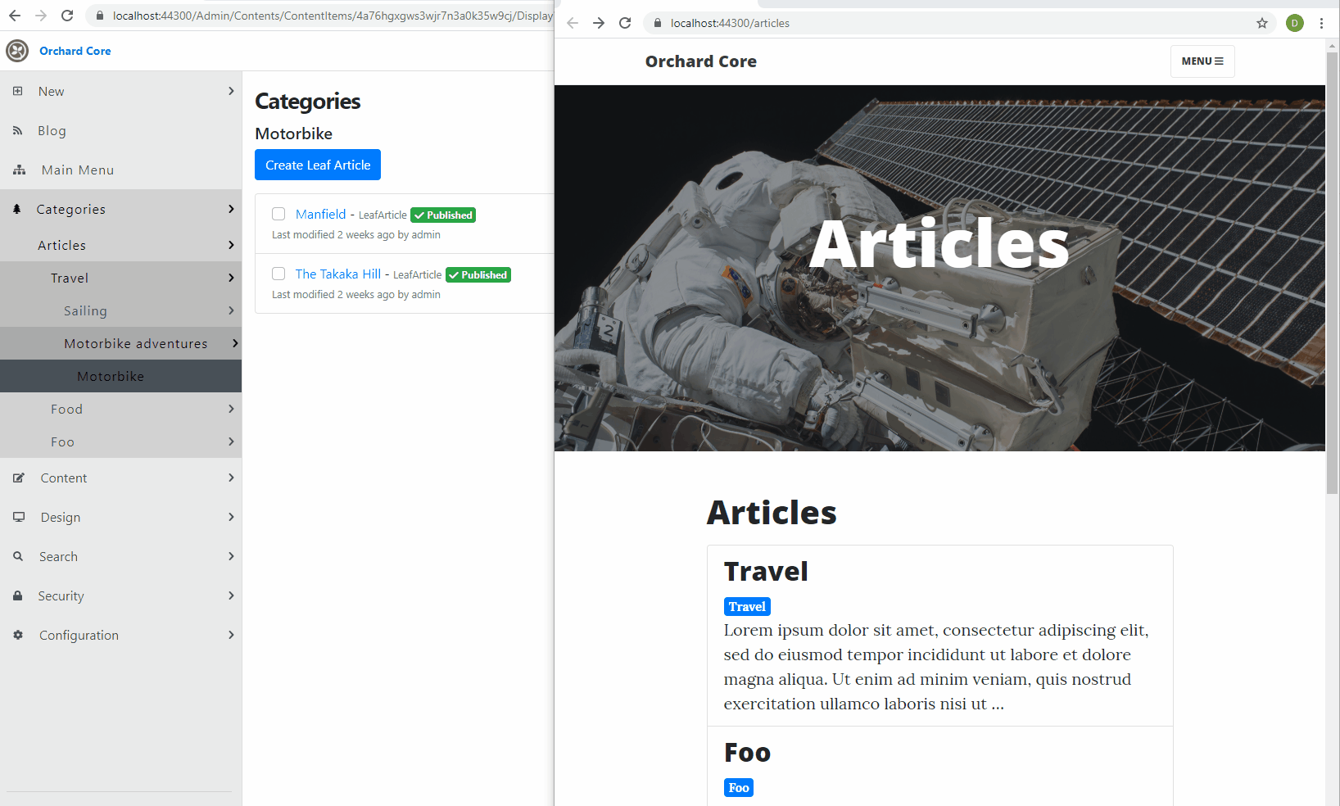Select the Motorbike sidebar item
This screenshot has width=1340, height=806.
[x=120, y=376]
